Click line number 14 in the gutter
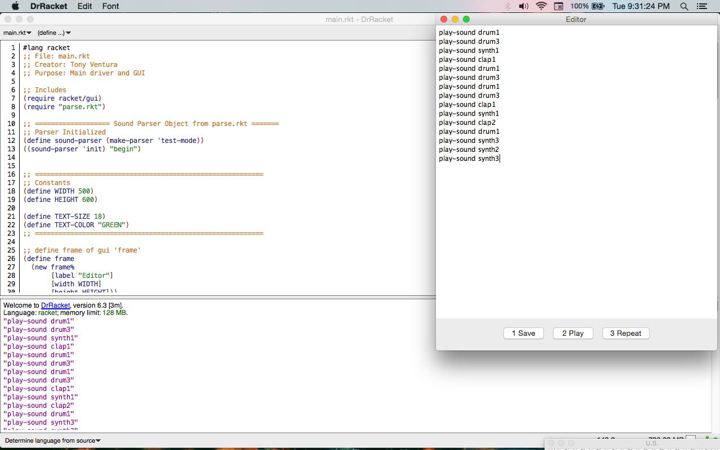The width and height of the screenshot is (720, 450). tap(11, 157)
